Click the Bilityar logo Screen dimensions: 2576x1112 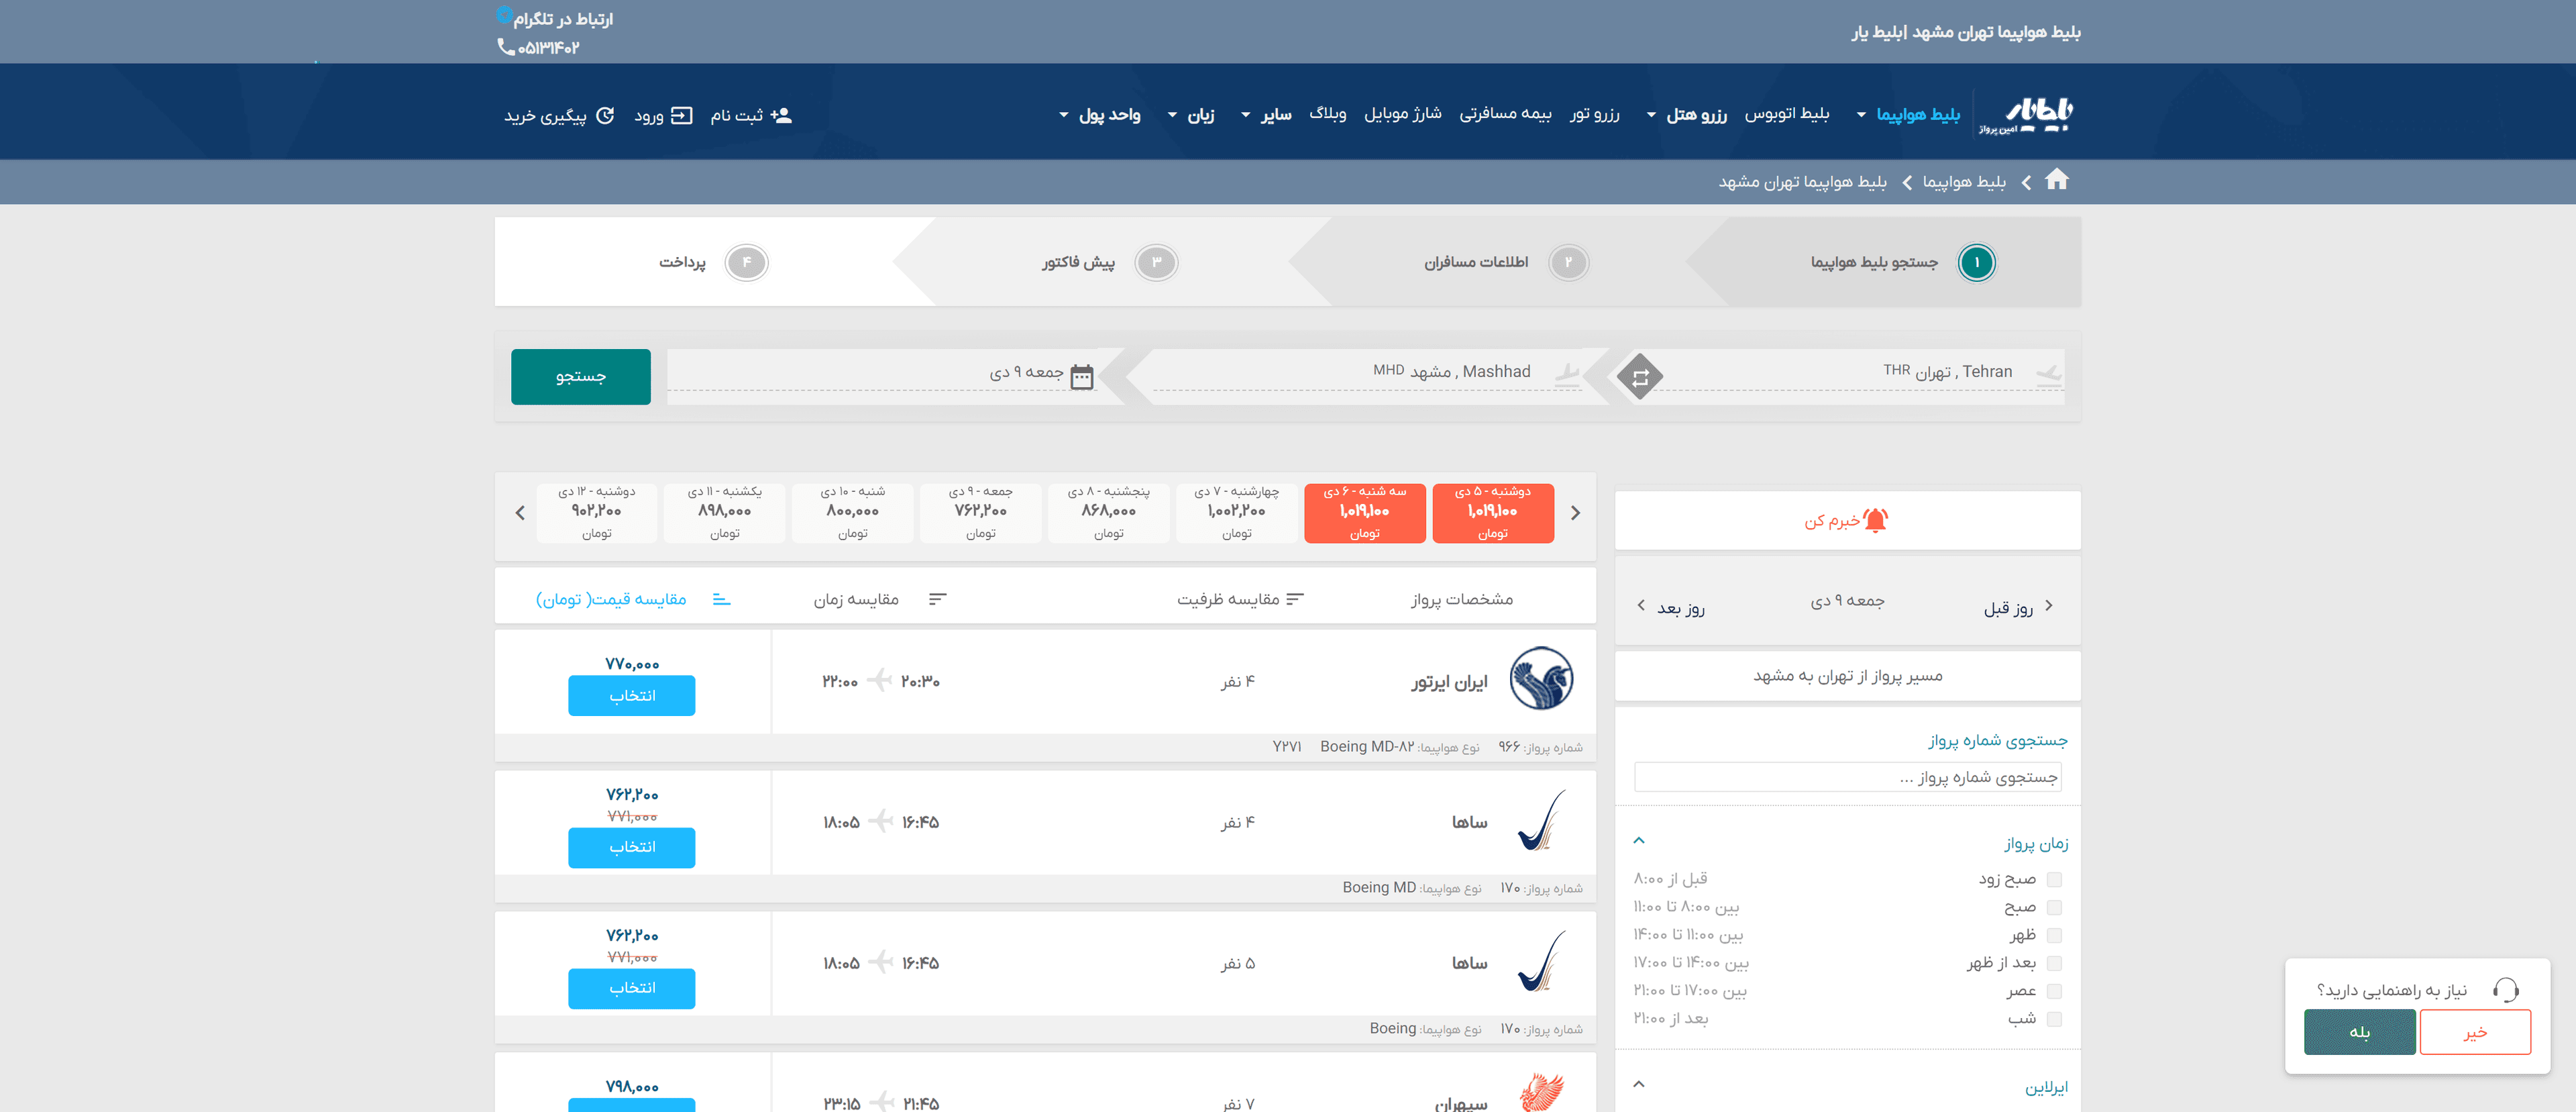point(2027,115)
